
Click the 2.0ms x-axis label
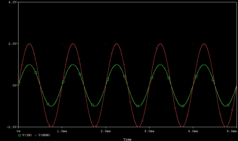click(x=106, y=131)
